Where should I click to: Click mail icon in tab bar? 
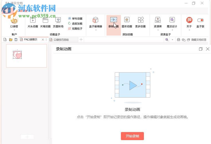179,40
